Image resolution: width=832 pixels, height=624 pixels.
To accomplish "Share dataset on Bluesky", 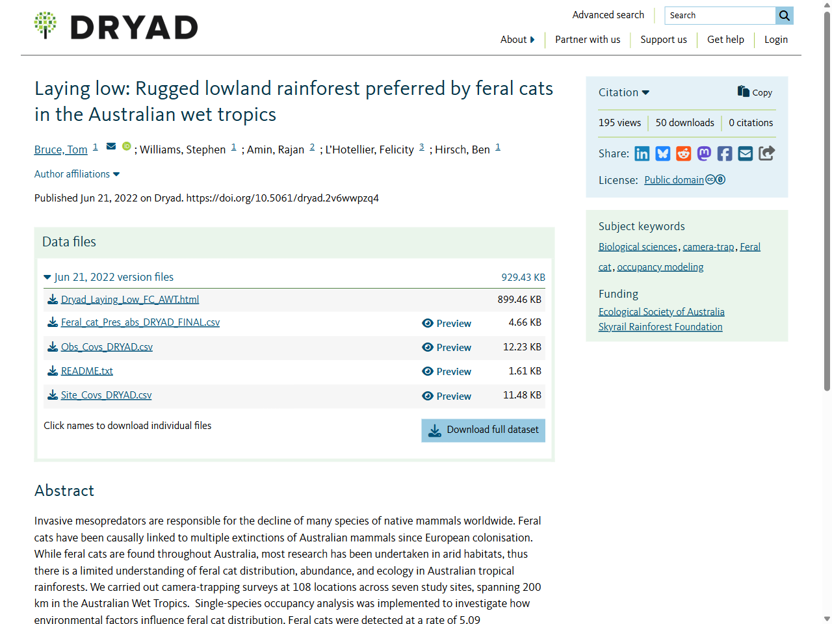I will [x=662, y=153].
